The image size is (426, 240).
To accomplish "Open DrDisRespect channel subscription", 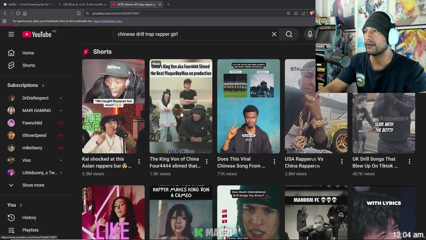I will tap(36, 98).
